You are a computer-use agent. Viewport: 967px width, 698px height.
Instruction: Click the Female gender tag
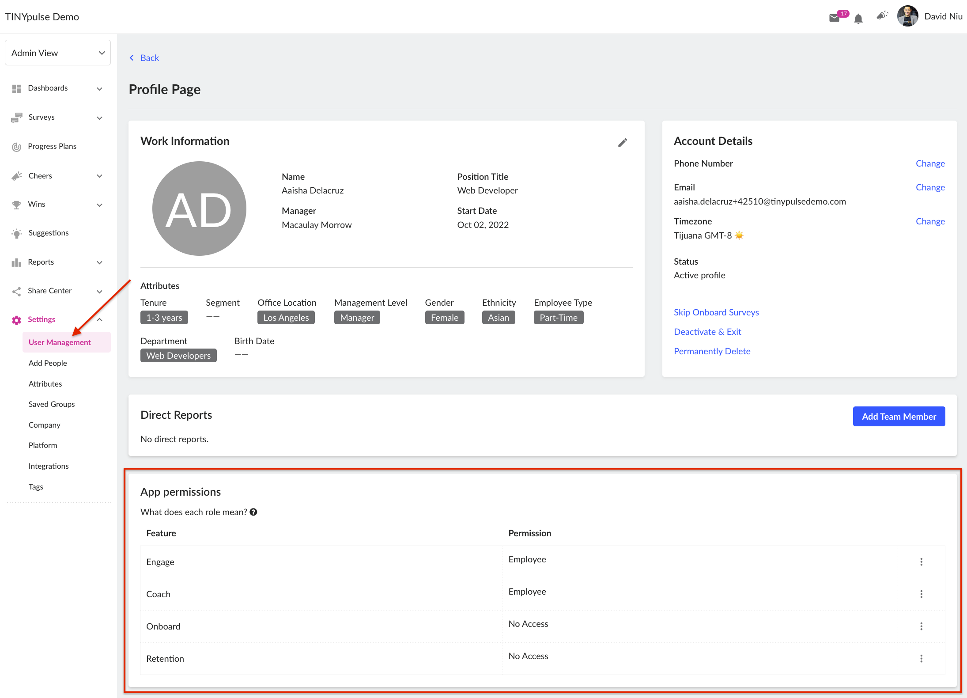[x=445, y=318]
